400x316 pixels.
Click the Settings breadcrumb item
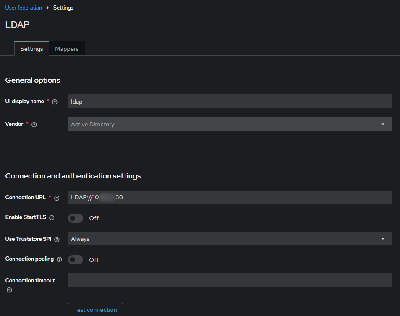point(63,8)
